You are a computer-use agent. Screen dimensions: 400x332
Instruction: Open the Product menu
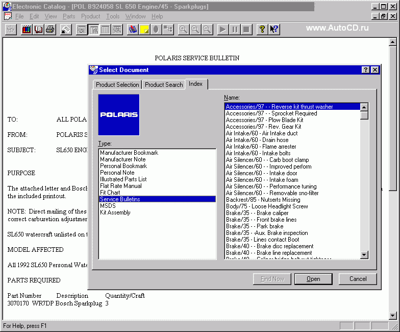click(91, 16)
